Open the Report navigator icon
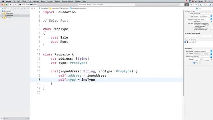This screenshot has height=120, width=213. pos(28,8)
